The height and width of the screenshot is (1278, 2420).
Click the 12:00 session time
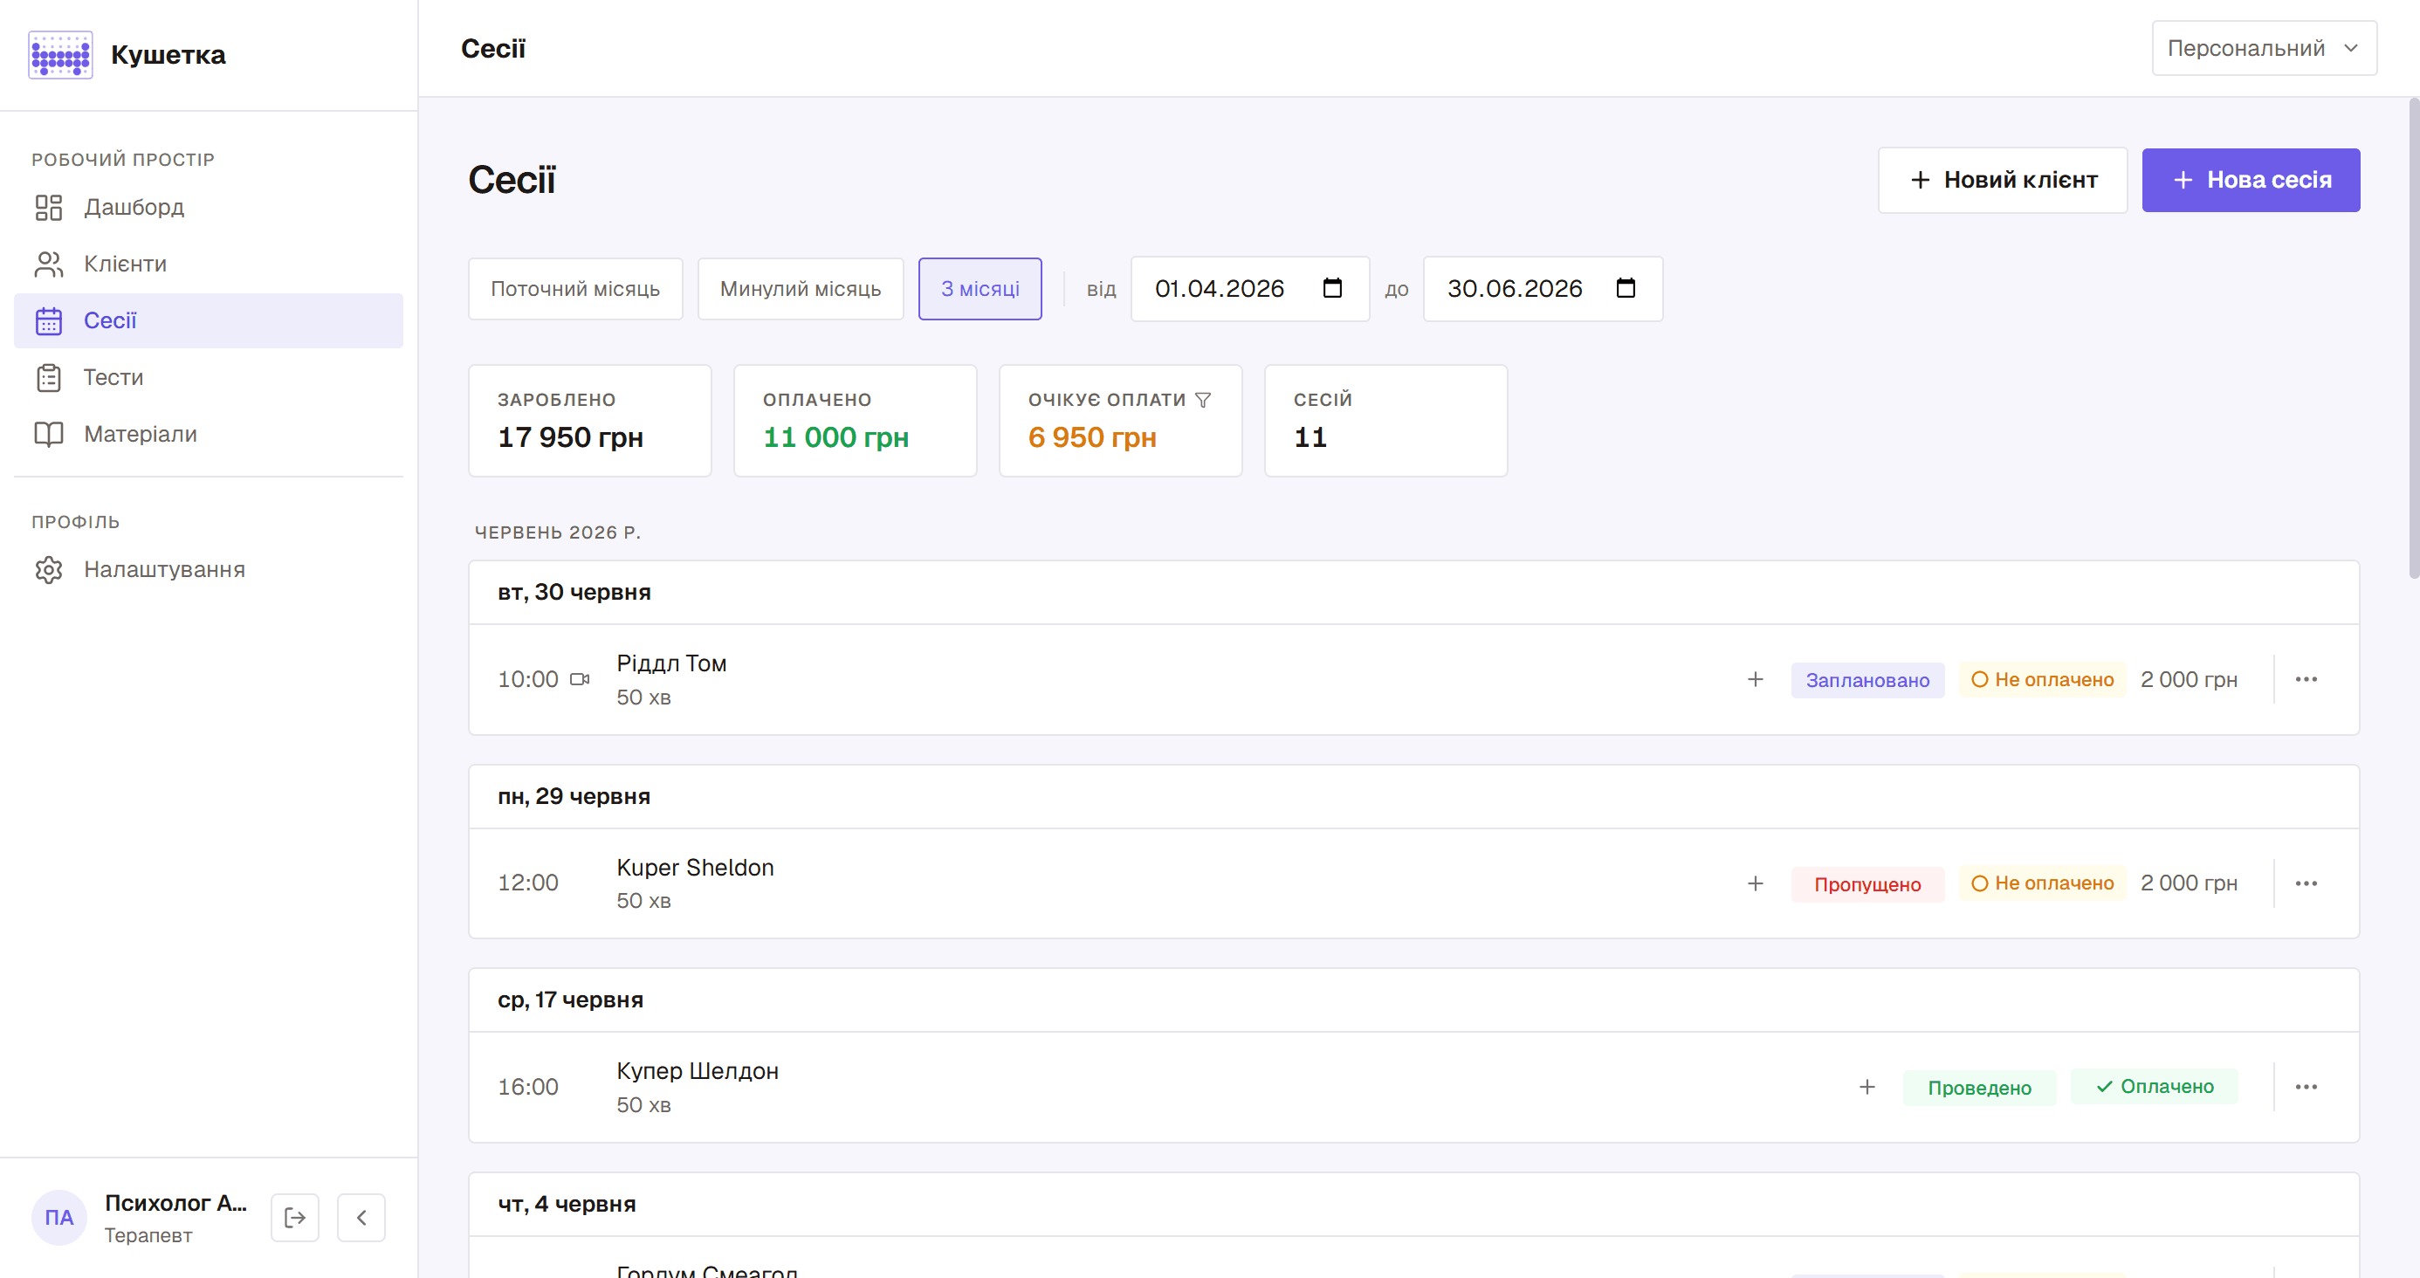click(528, 883)
